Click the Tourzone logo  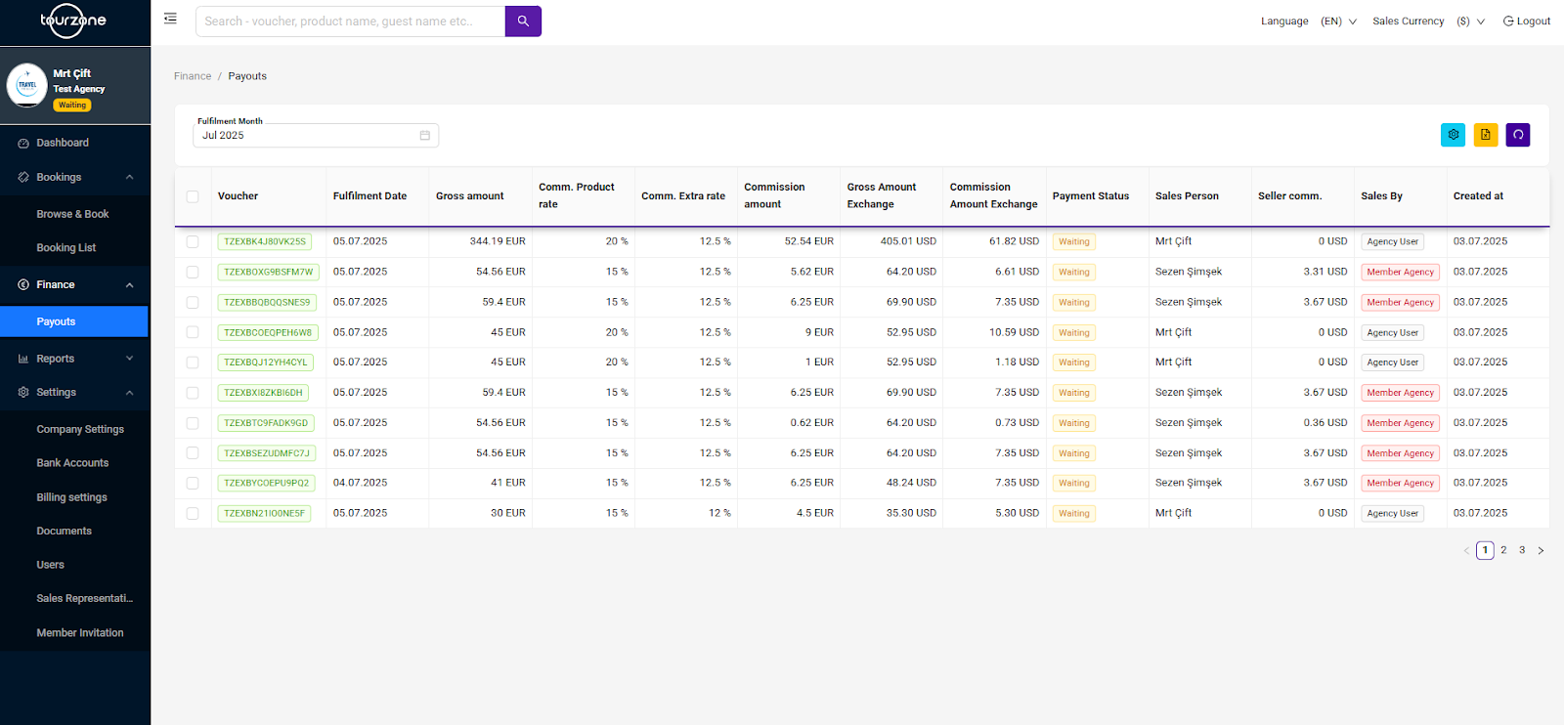(x=73, y=21)
